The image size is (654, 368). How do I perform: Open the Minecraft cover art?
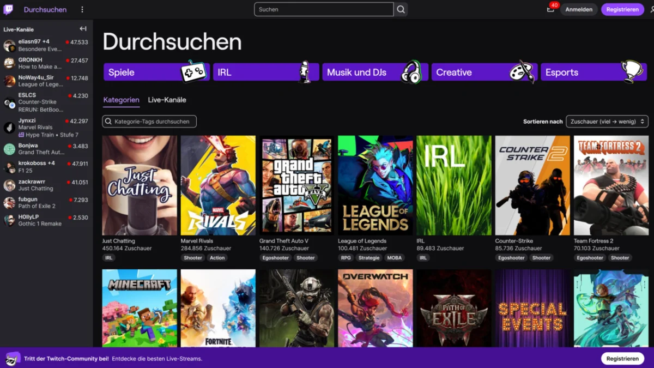coord(140,308)
